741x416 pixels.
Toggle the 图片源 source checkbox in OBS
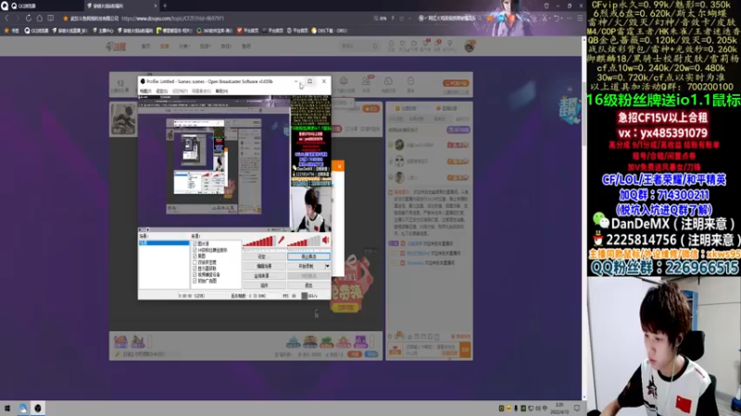coord(195,244)
